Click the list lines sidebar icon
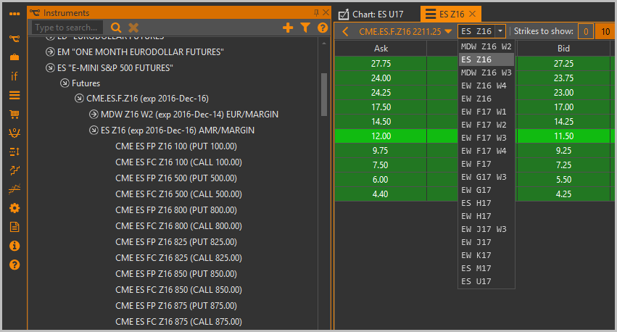This screenshot has width=617, height=332. 15,95
